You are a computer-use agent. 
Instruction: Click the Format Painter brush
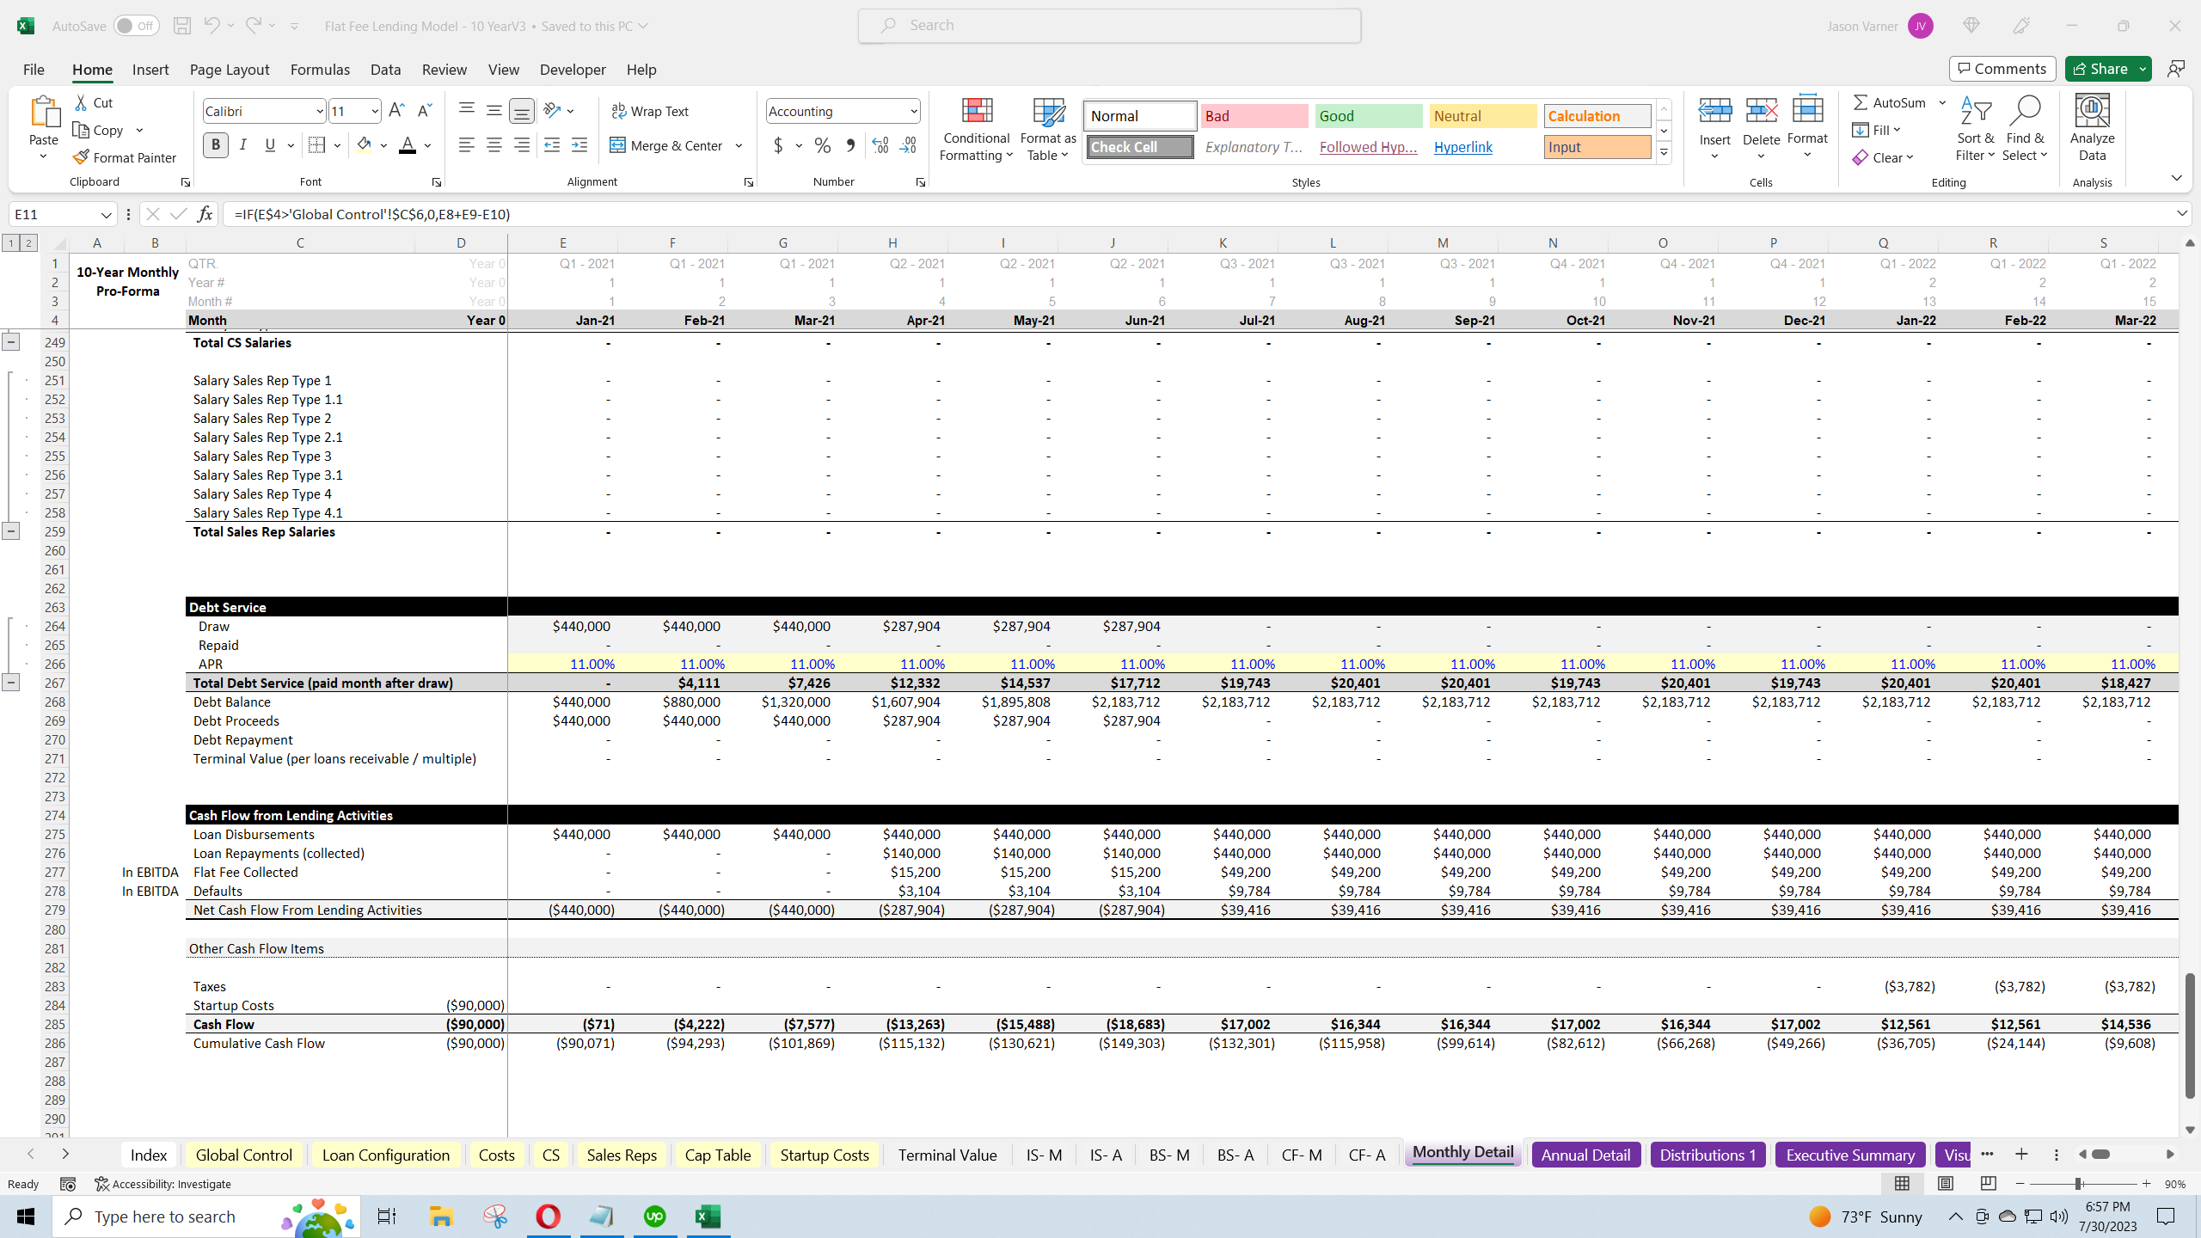125,157
